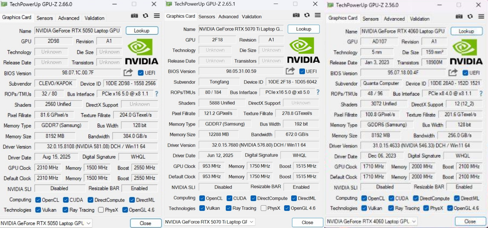Select the Graphics Card tab in GPU-Z 2.65.1
Screen dimensions: 488x228
point(181,16)
